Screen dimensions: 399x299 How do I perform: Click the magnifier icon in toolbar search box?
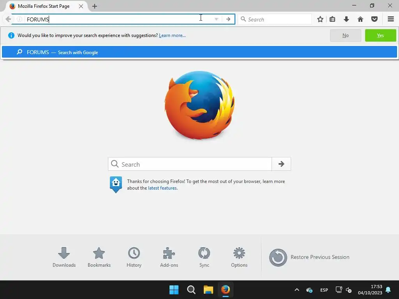243,19
